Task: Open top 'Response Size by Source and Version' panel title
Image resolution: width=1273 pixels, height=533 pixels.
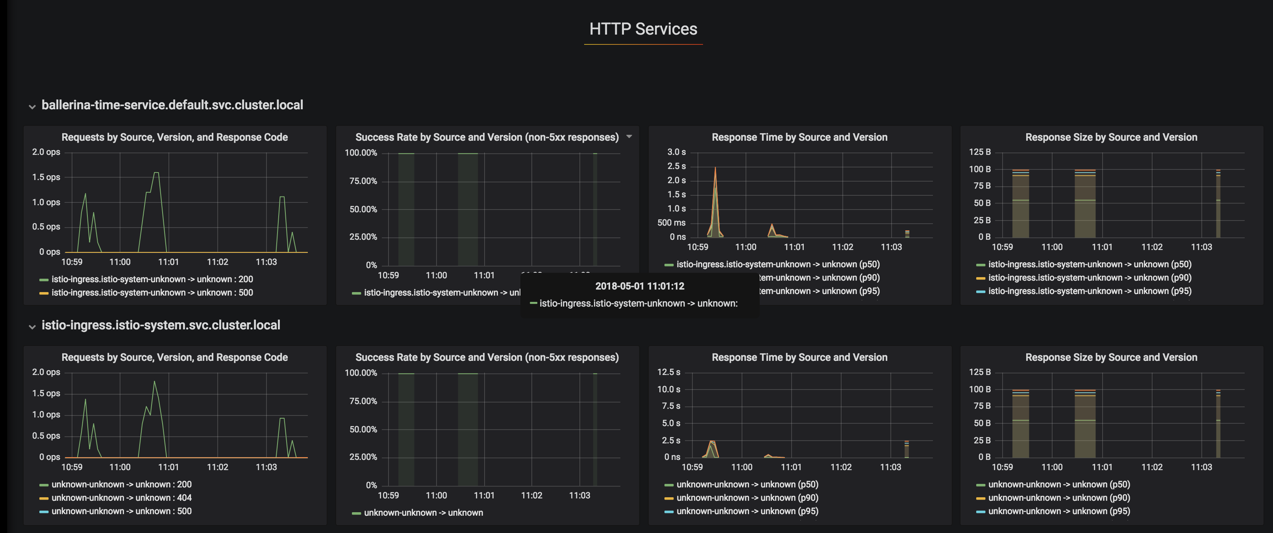Action: coord(1111,137)
